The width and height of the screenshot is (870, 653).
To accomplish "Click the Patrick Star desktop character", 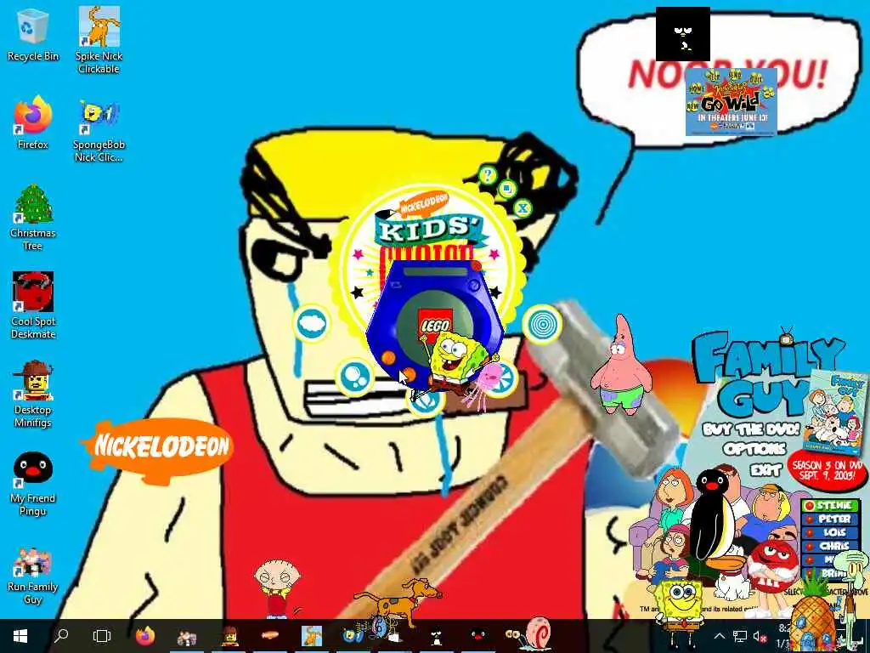I will coord(621,366).
